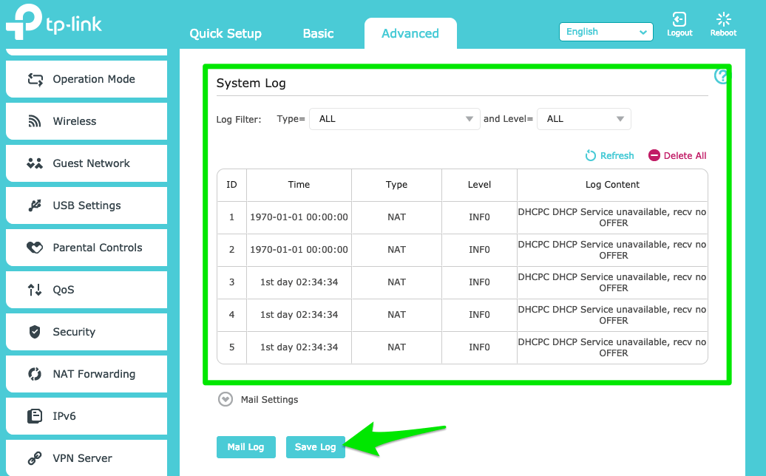
Task: Open Guest Network menu item
Action: 87,163
